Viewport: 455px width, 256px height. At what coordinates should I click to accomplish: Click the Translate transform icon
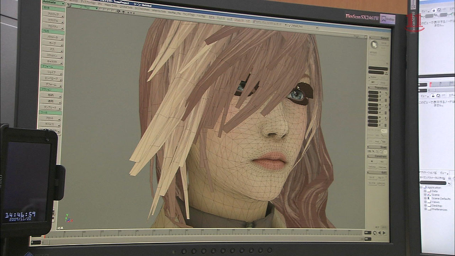click(386, 118)
